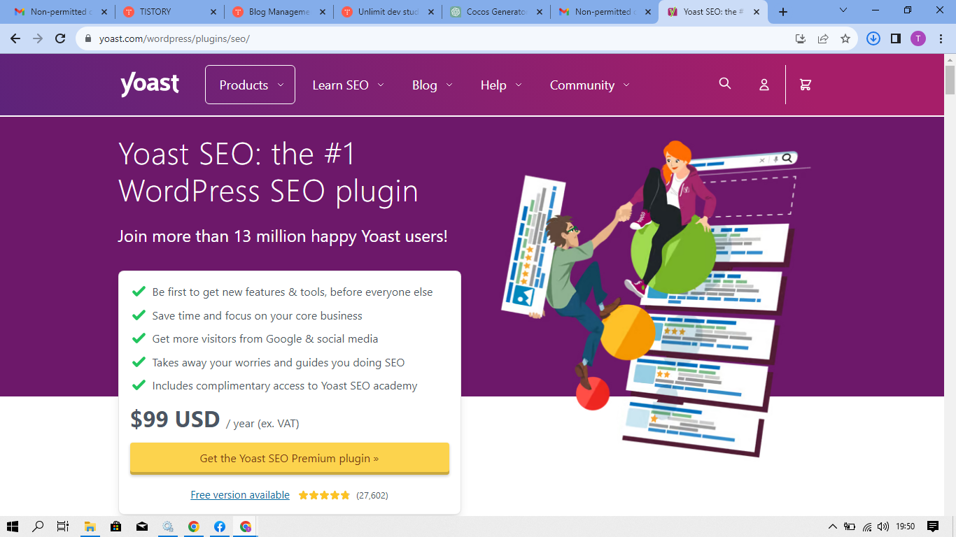The height and width of the screenshot is (537, 956).
Task: Launch Microsoft Store from the taskbar
Action: coord(115,527)
